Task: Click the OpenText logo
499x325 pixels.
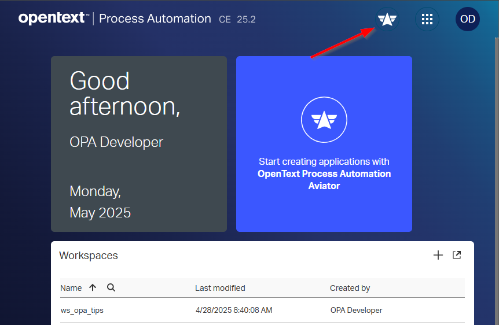Action: [53, 19]
